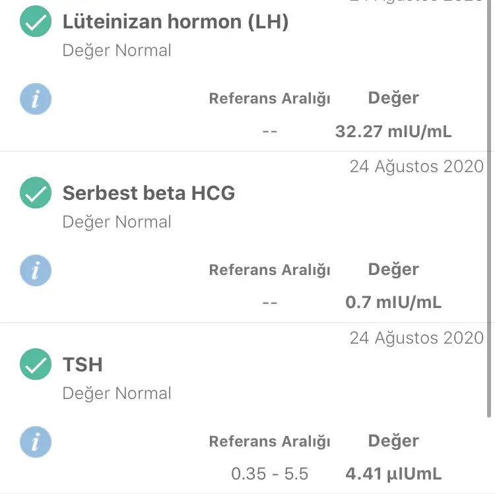Click the 0.35 - 5.5 reference range
The width and height of the screenshot is (495, 494).
[x=269, y=474]
